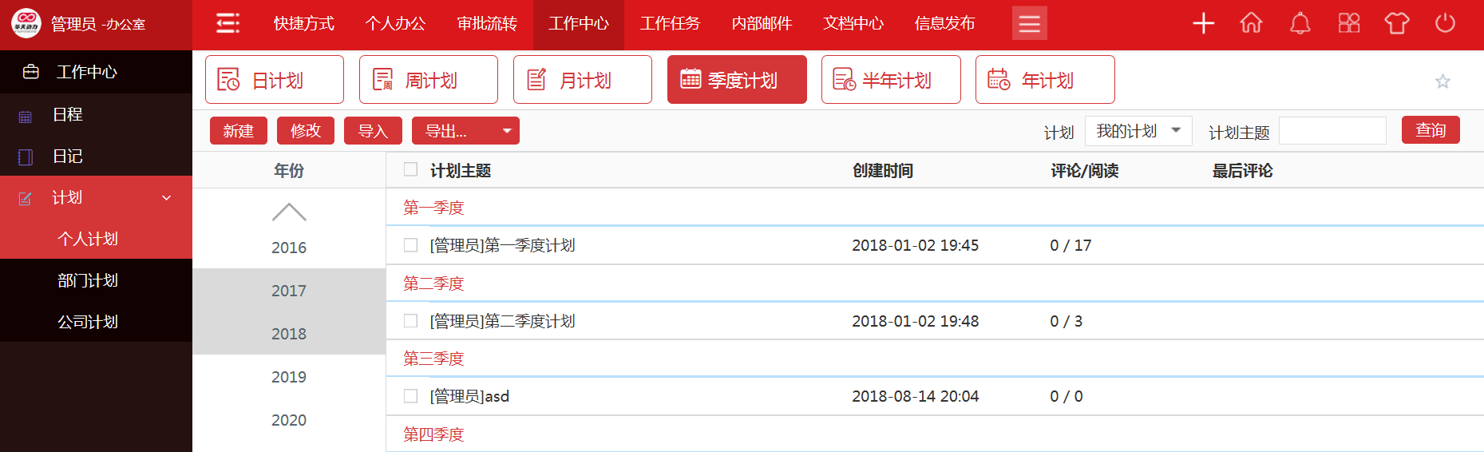The image size is (1484, 452).
Task: Open 周计划 tab
Action: pos(429,80)
